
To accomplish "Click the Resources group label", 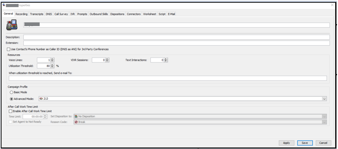I will pos(14,55).
